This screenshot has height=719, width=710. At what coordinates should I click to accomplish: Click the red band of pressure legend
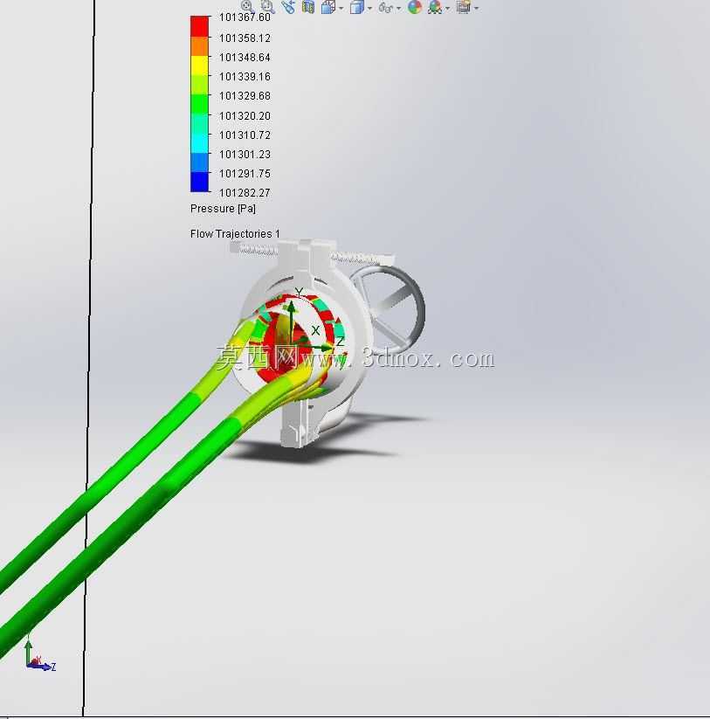coord(199,26)
